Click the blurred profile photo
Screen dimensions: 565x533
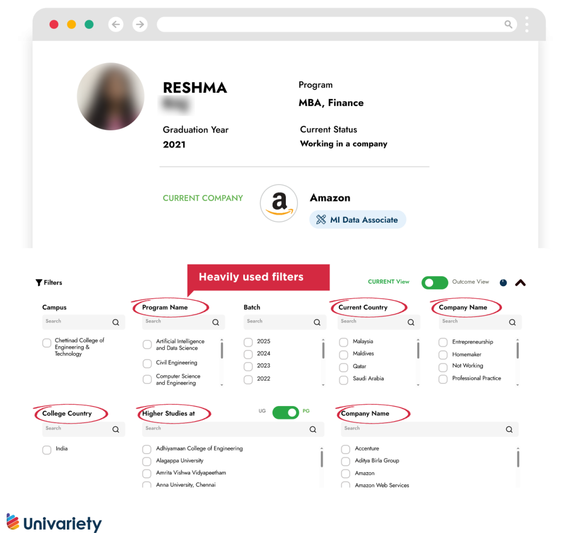(x=110, y=96)
